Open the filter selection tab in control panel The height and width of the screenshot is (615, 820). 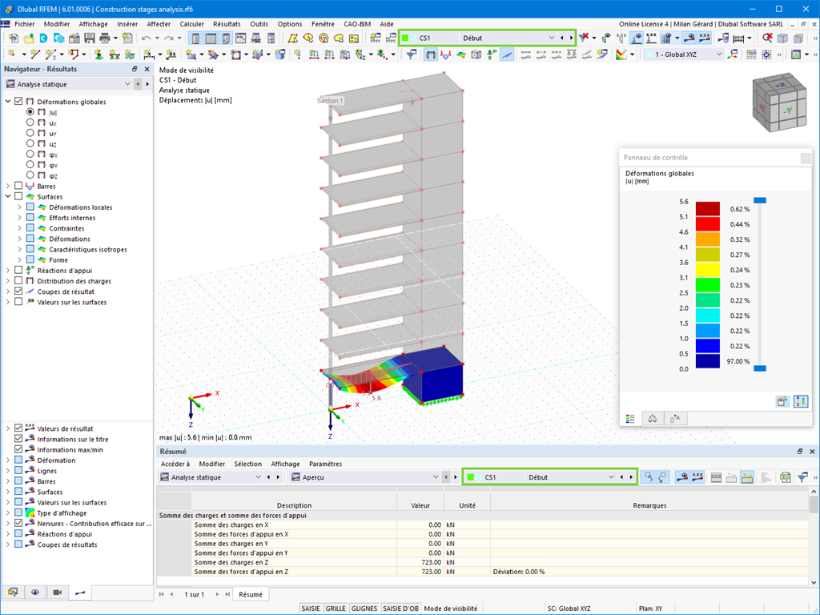tap(675, 418)
